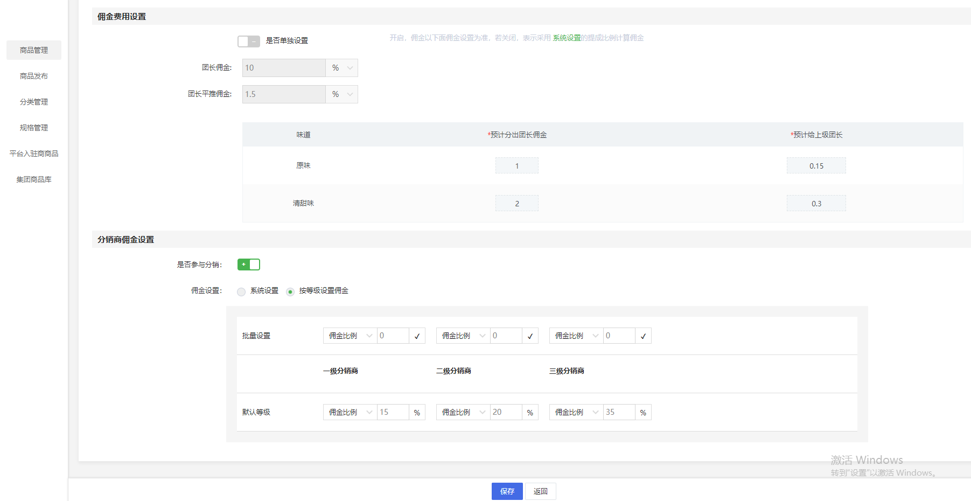
Task: Click the checkmark icon for second-level batch setting
Action: (530, 336)
